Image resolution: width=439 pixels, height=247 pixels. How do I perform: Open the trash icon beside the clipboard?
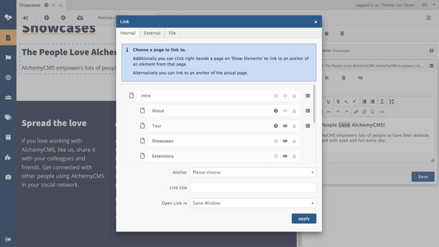(342, 34)
